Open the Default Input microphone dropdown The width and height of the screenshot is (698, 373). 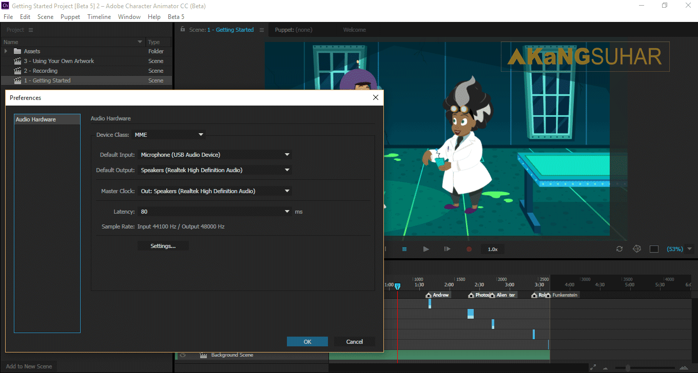tap(216, 154)
